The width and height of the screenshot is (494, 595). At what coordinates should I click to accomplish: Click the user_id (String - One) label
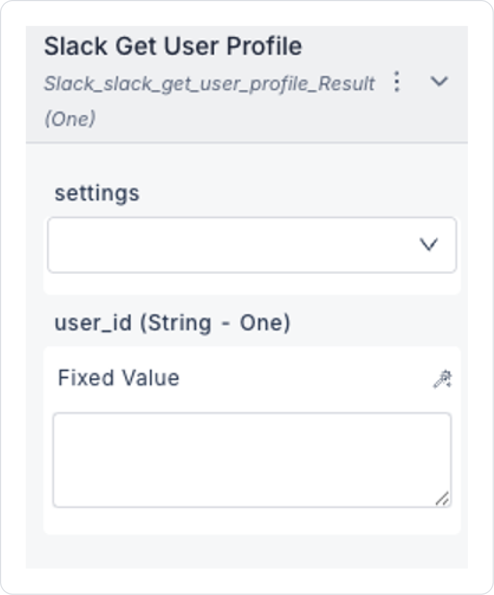coord(172,323)
